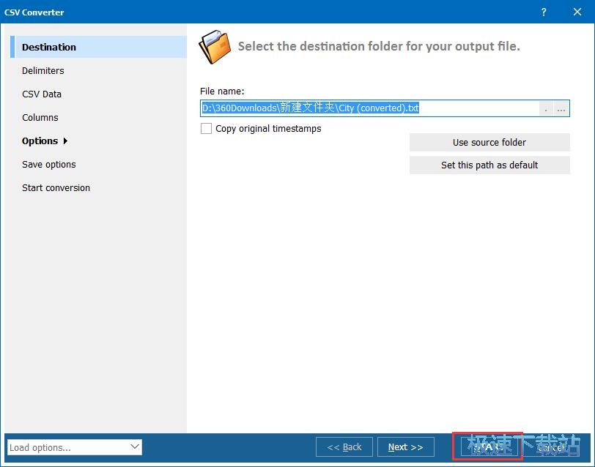Click the Cancel button
The width and height of the screenshot is (595, 467).
coord(552,447)
